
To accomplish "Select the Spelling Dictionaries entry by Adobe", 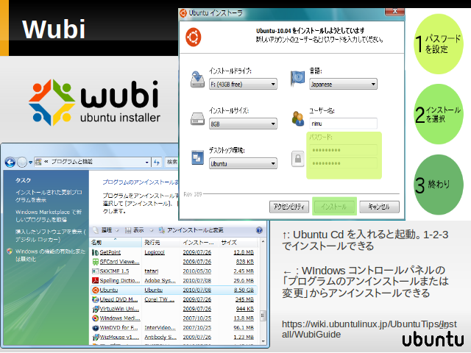I will coord(174,281).
